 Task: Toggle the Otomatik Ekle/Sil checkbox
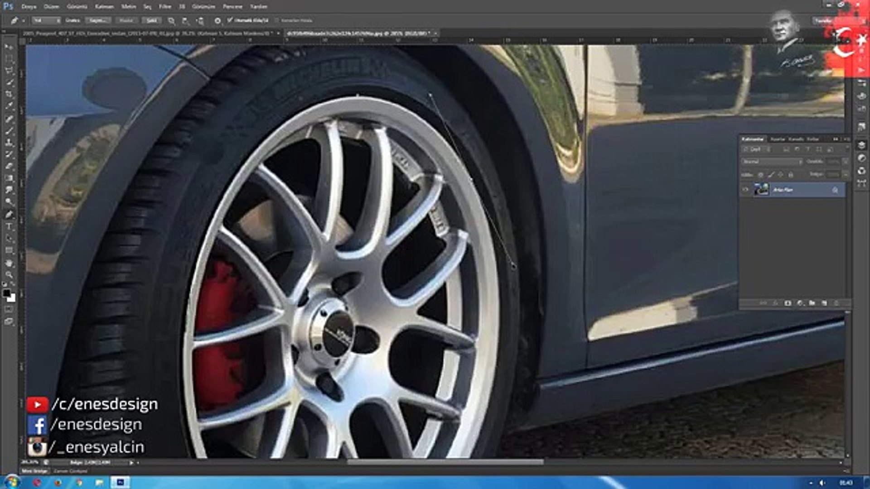coord(230,20)
